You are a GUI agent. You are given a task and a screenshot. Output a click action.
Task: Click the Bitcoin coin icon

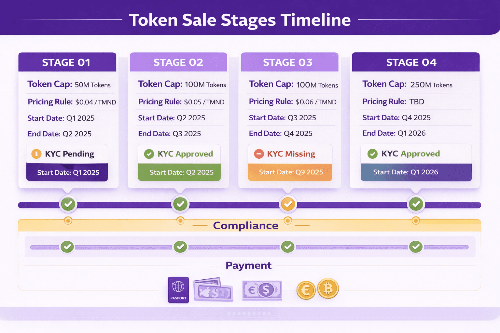tap(328, 288)
